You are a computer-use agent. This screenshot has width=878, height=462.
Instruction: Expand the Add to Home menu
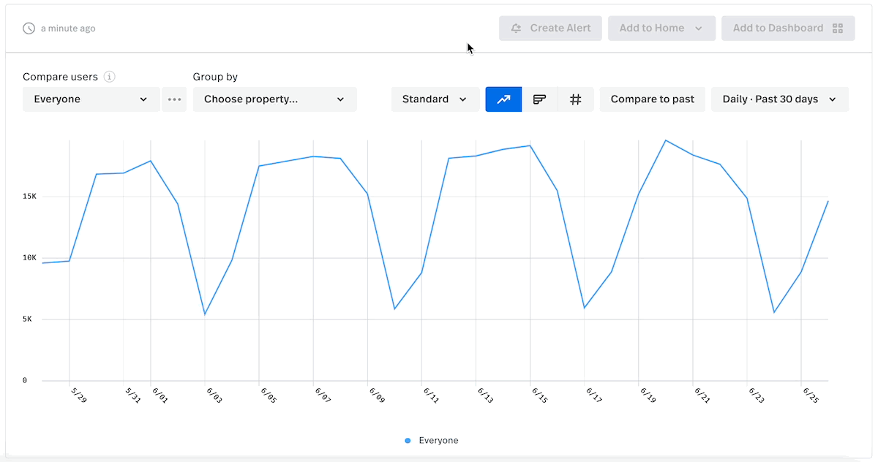661,29
